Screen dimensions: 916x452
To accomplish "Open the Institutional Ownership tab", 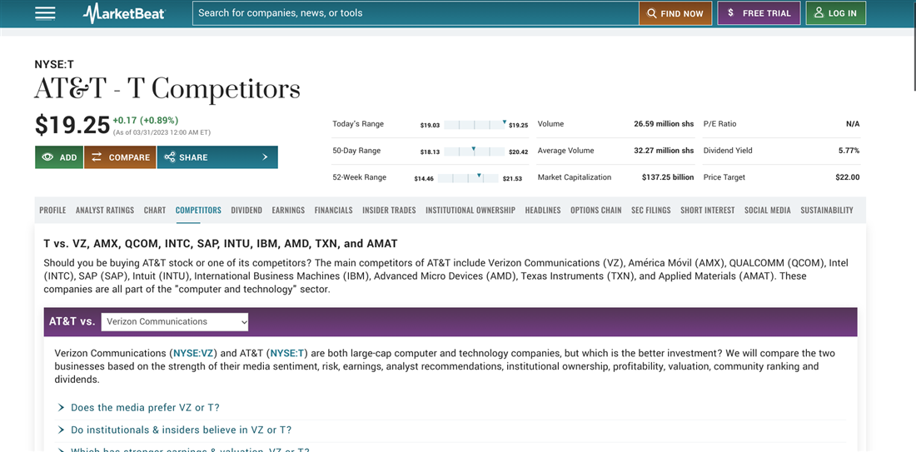I will [x=470, y=211].
